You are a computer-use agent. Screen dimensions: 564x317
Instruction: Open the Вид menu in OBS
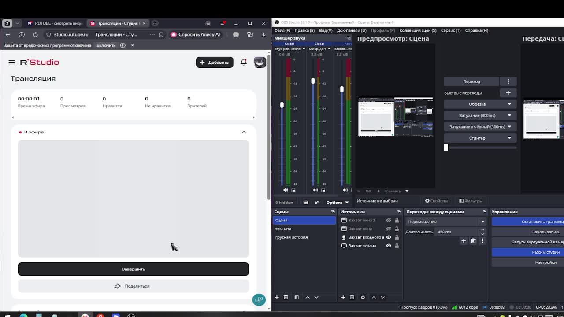click(x=326, y=30)
